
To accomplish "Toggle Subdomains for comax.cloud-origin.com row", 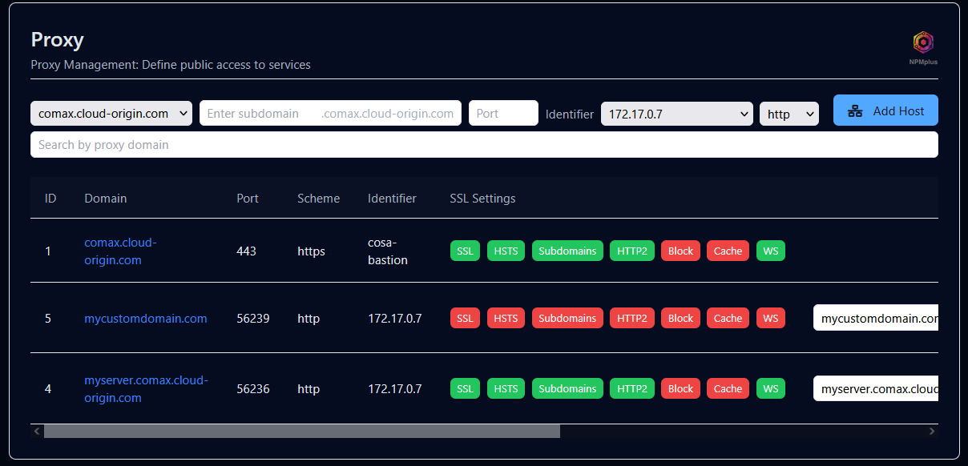I will click(x=567, y=251).
